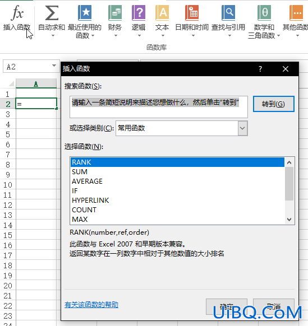Select COUNT in the function list

177,210
